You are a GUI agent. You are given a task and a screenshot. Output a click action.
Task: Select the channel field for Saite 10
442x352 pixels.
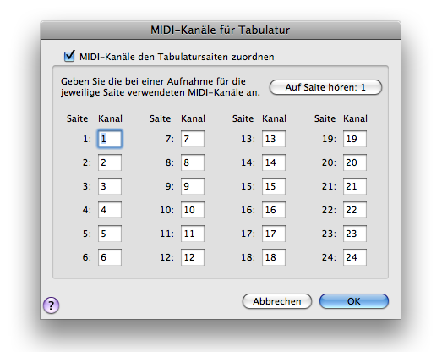[x=193, y=210]
